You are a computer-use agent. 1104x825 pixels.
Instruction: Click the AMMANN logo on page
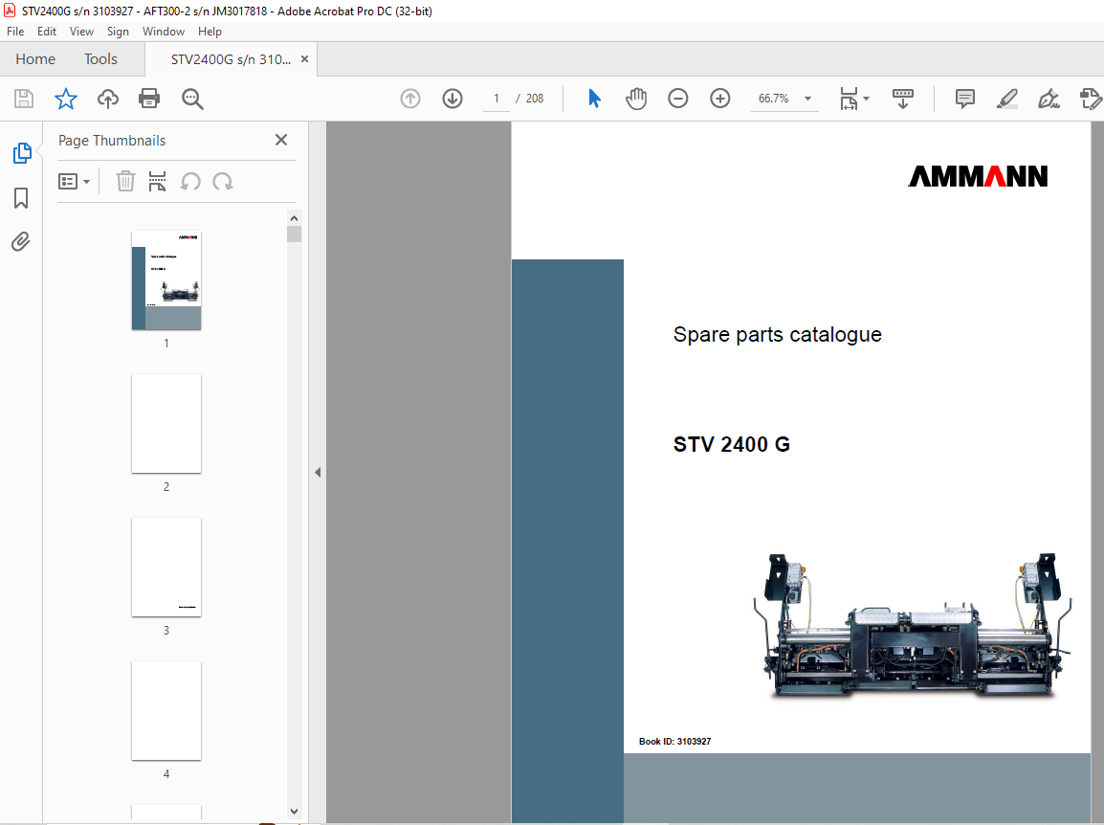coord(978,176)
